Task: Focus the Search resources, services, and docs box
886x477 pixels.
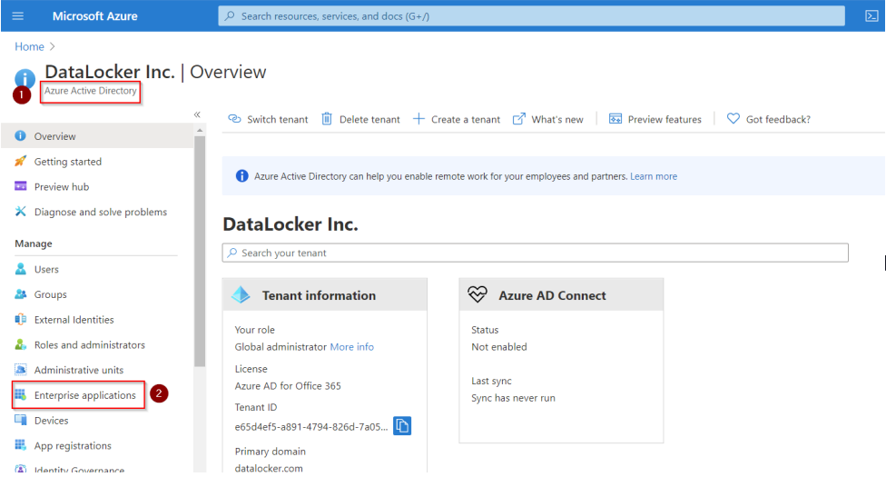Action: point(531,15)
